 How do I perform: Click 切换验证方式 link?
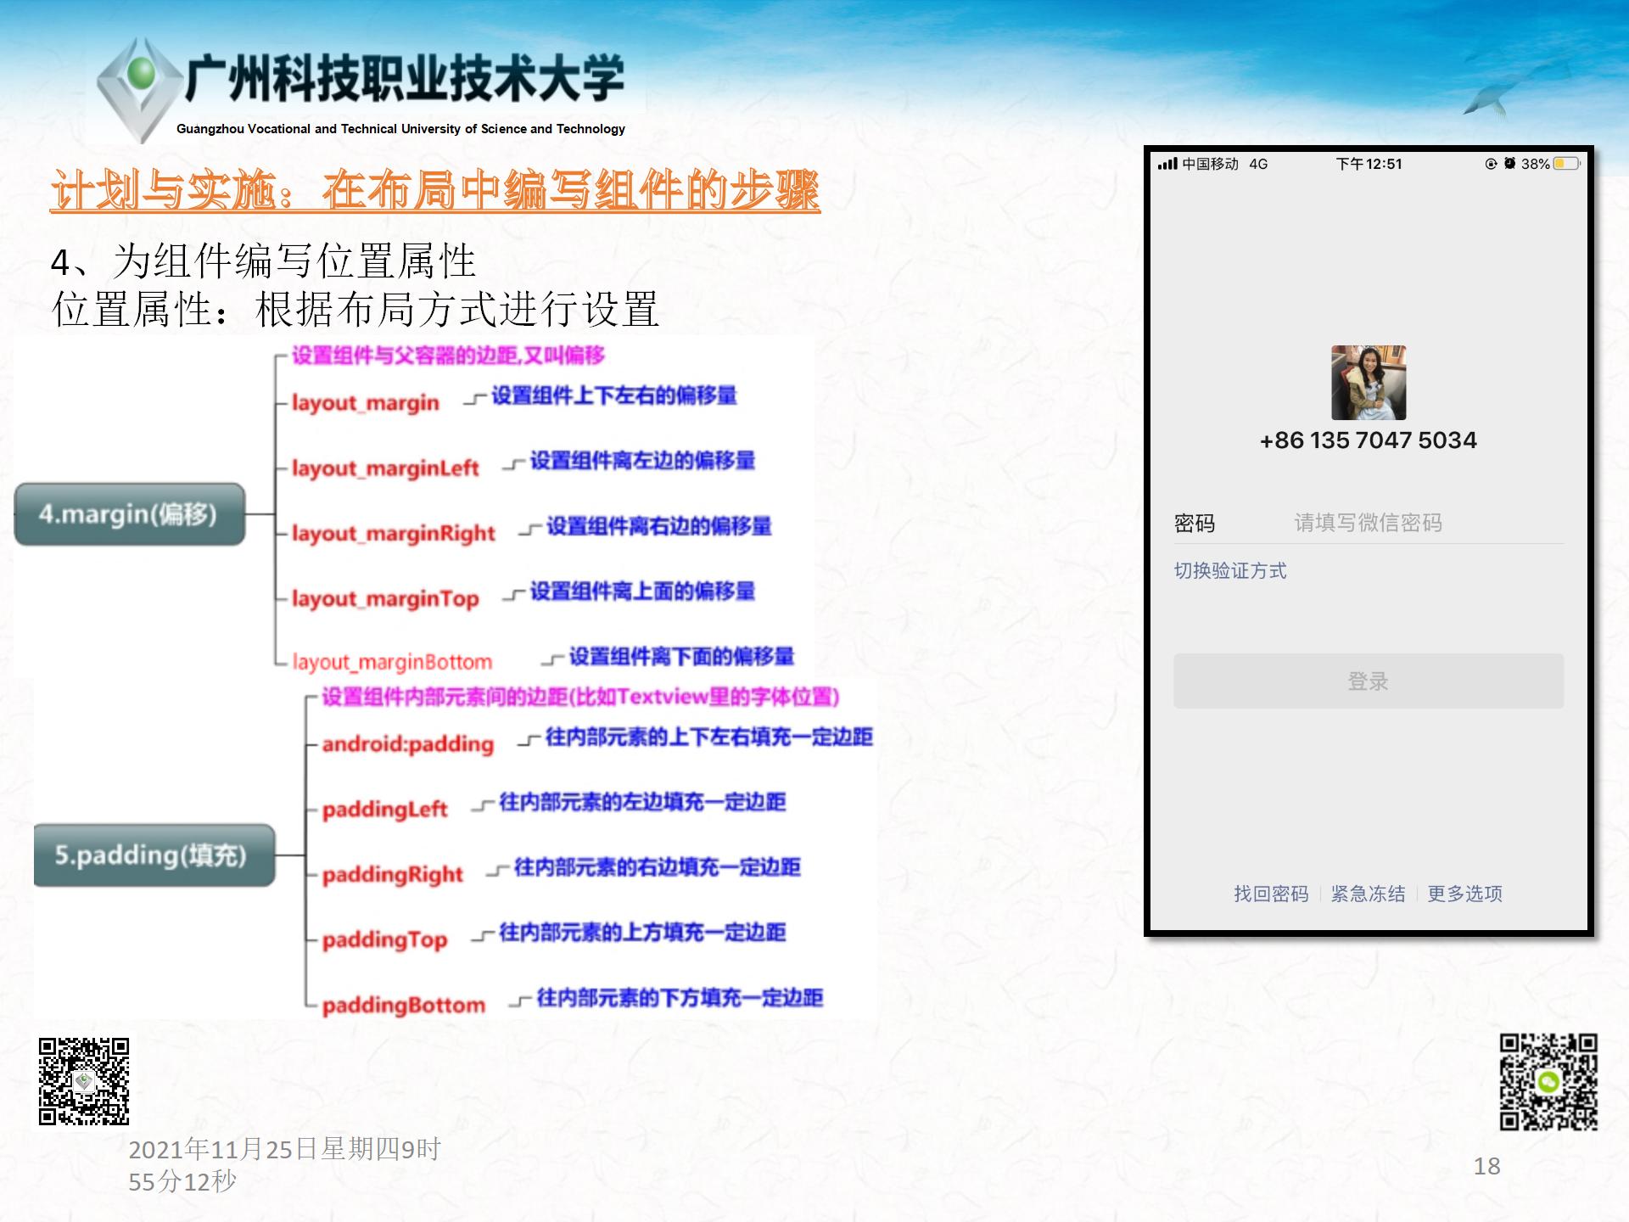(x=1229, y=571)
